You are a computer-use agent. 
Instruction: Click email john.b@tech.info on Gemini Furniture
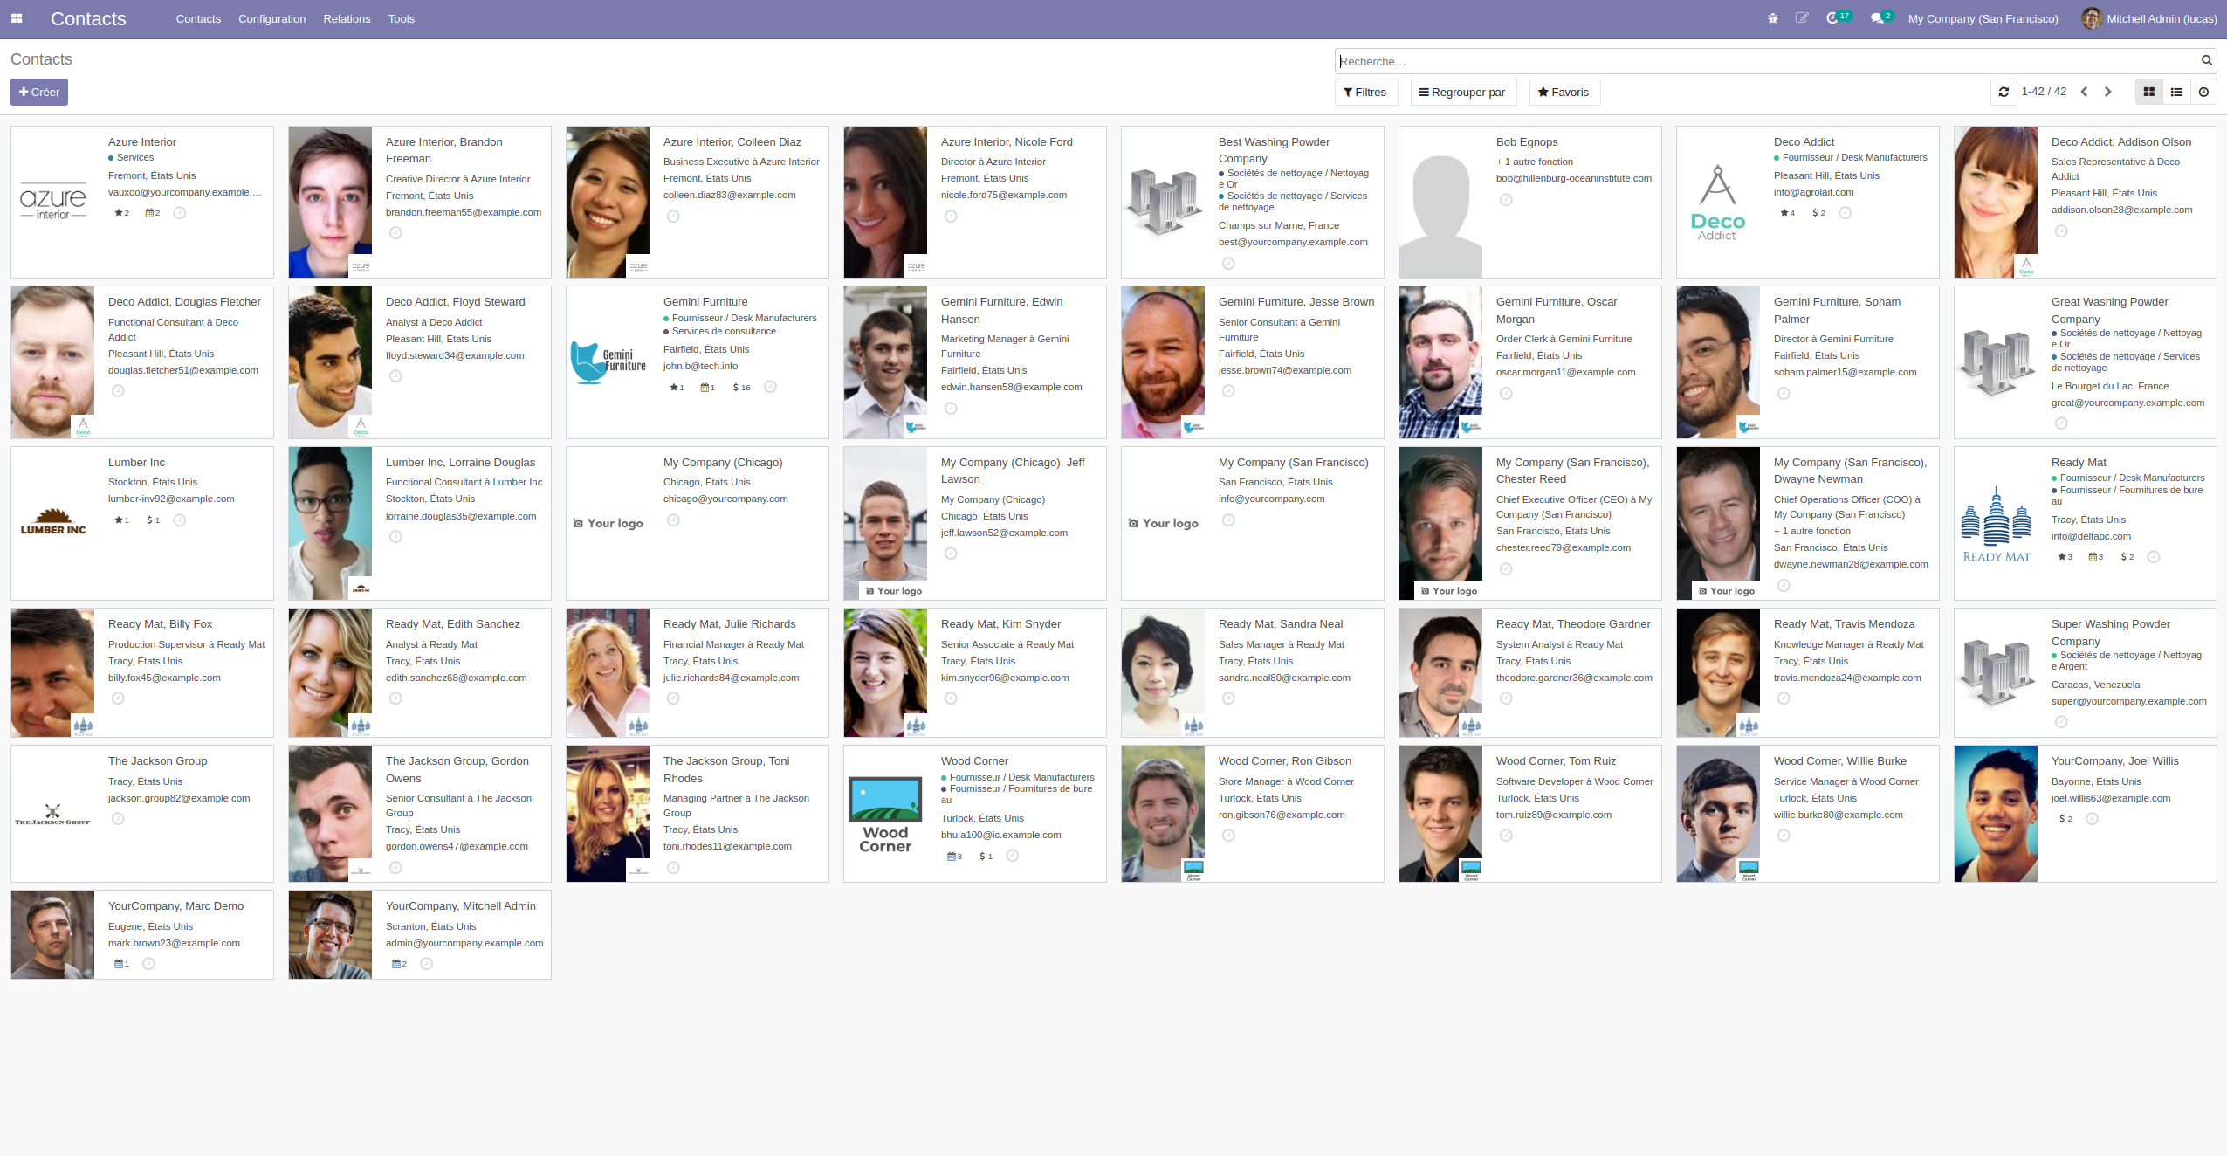pos(700,367)
